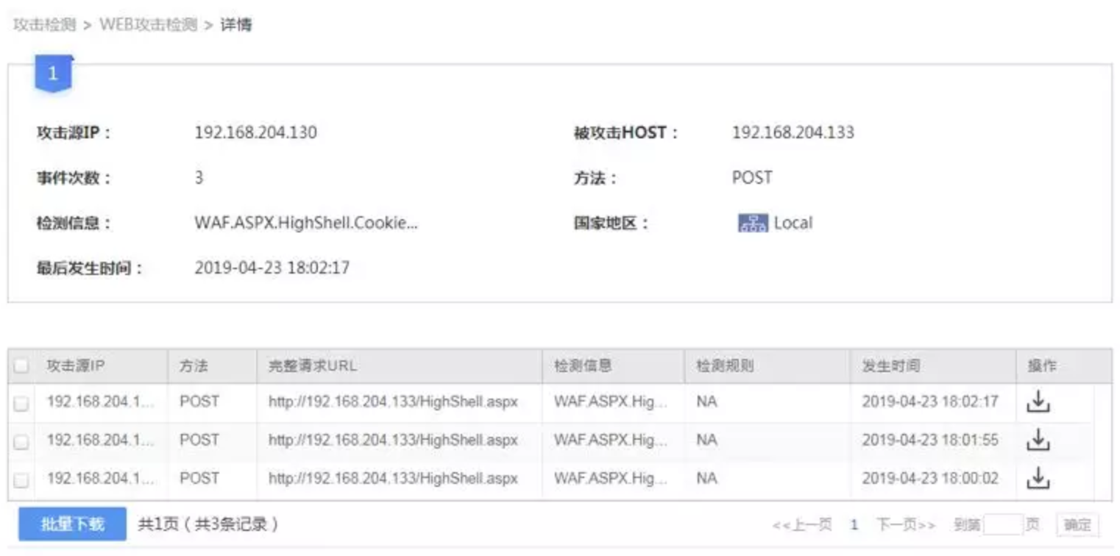Go to WEB攻击检测 breadcrumb
The image size is (1120, 556).
(149, 25)
